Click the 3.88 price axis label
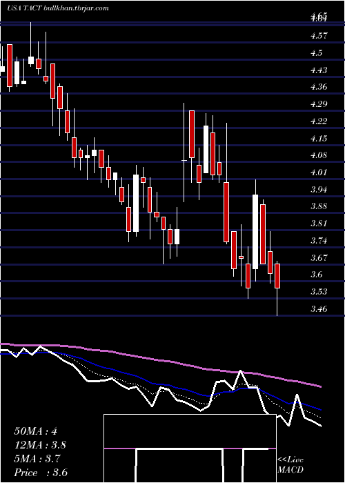This screenshot has width=345, height=483. 319,206
